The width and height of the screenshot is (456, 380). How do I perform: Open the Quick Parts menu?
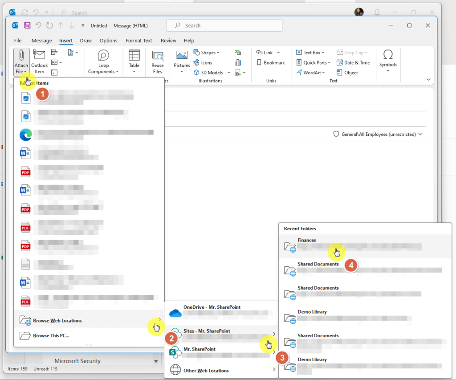(313, 62)
